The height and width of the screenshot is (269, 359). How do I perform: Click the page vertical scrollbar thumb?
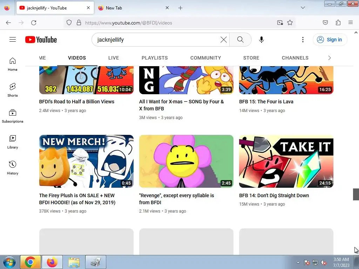click(356, 194)
